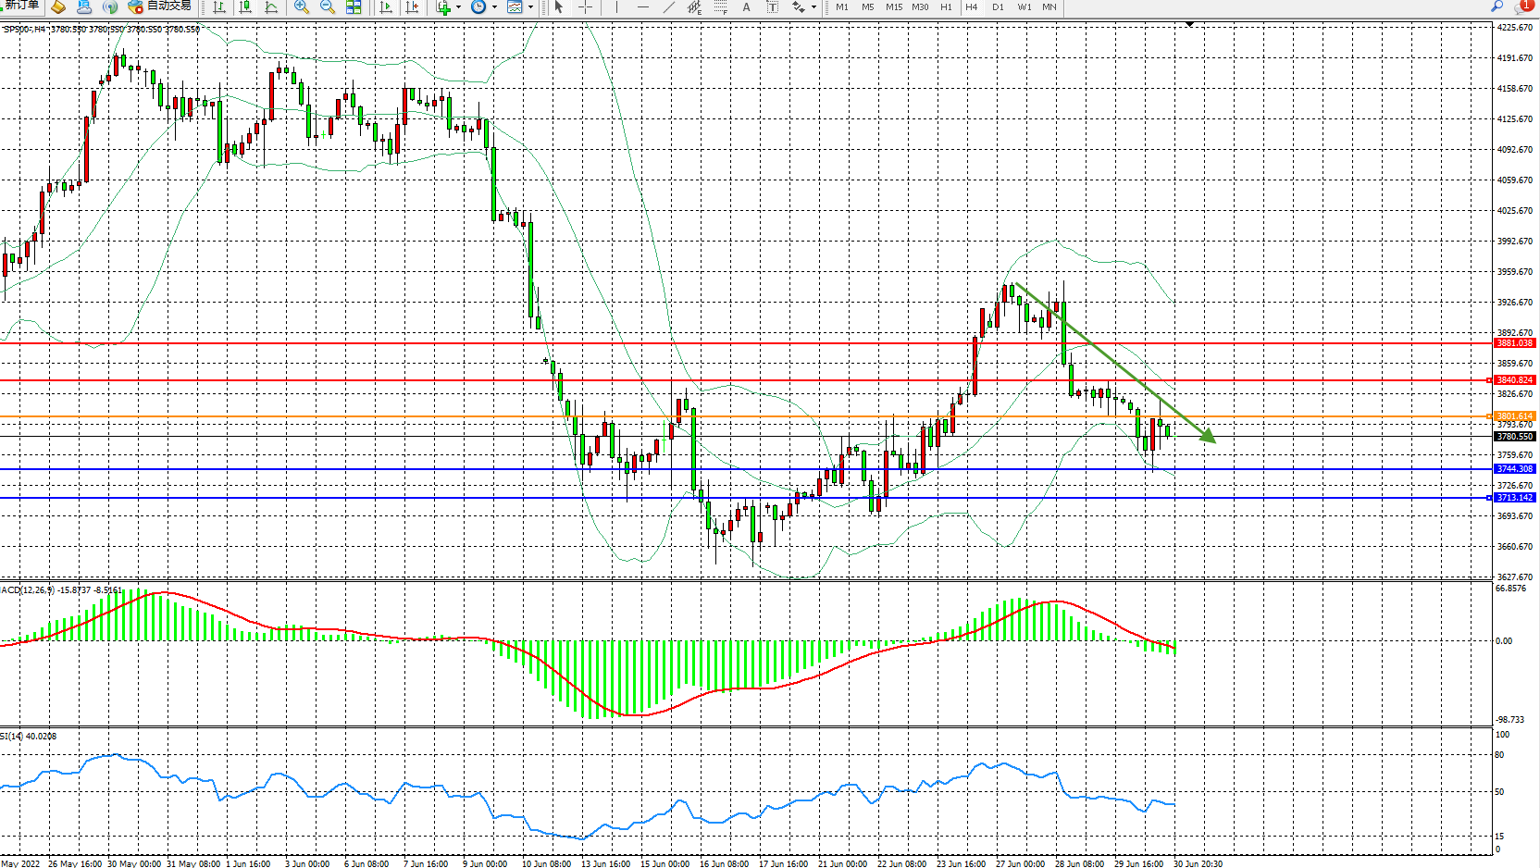
Task: Switch chart to bar chart mode
Action: click(219, 7)
